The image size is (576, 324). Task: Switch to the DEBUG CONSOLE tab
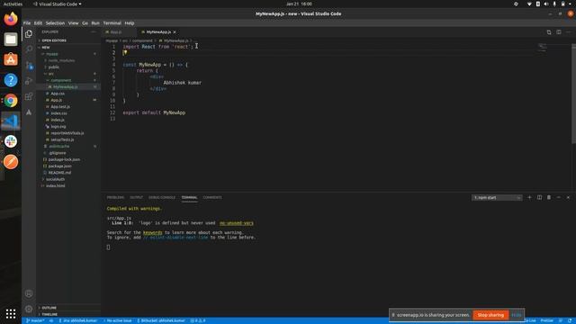[162, 198]
